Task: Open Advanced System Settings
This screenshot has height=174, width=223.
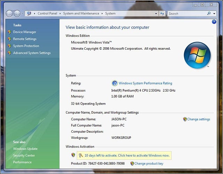Action: tap(32, 53)
